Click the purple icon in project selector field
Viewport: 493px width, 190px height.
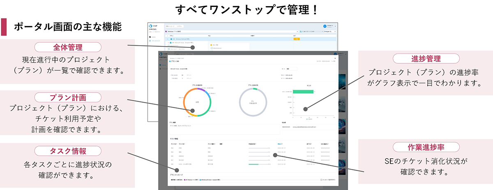(167, 31)
